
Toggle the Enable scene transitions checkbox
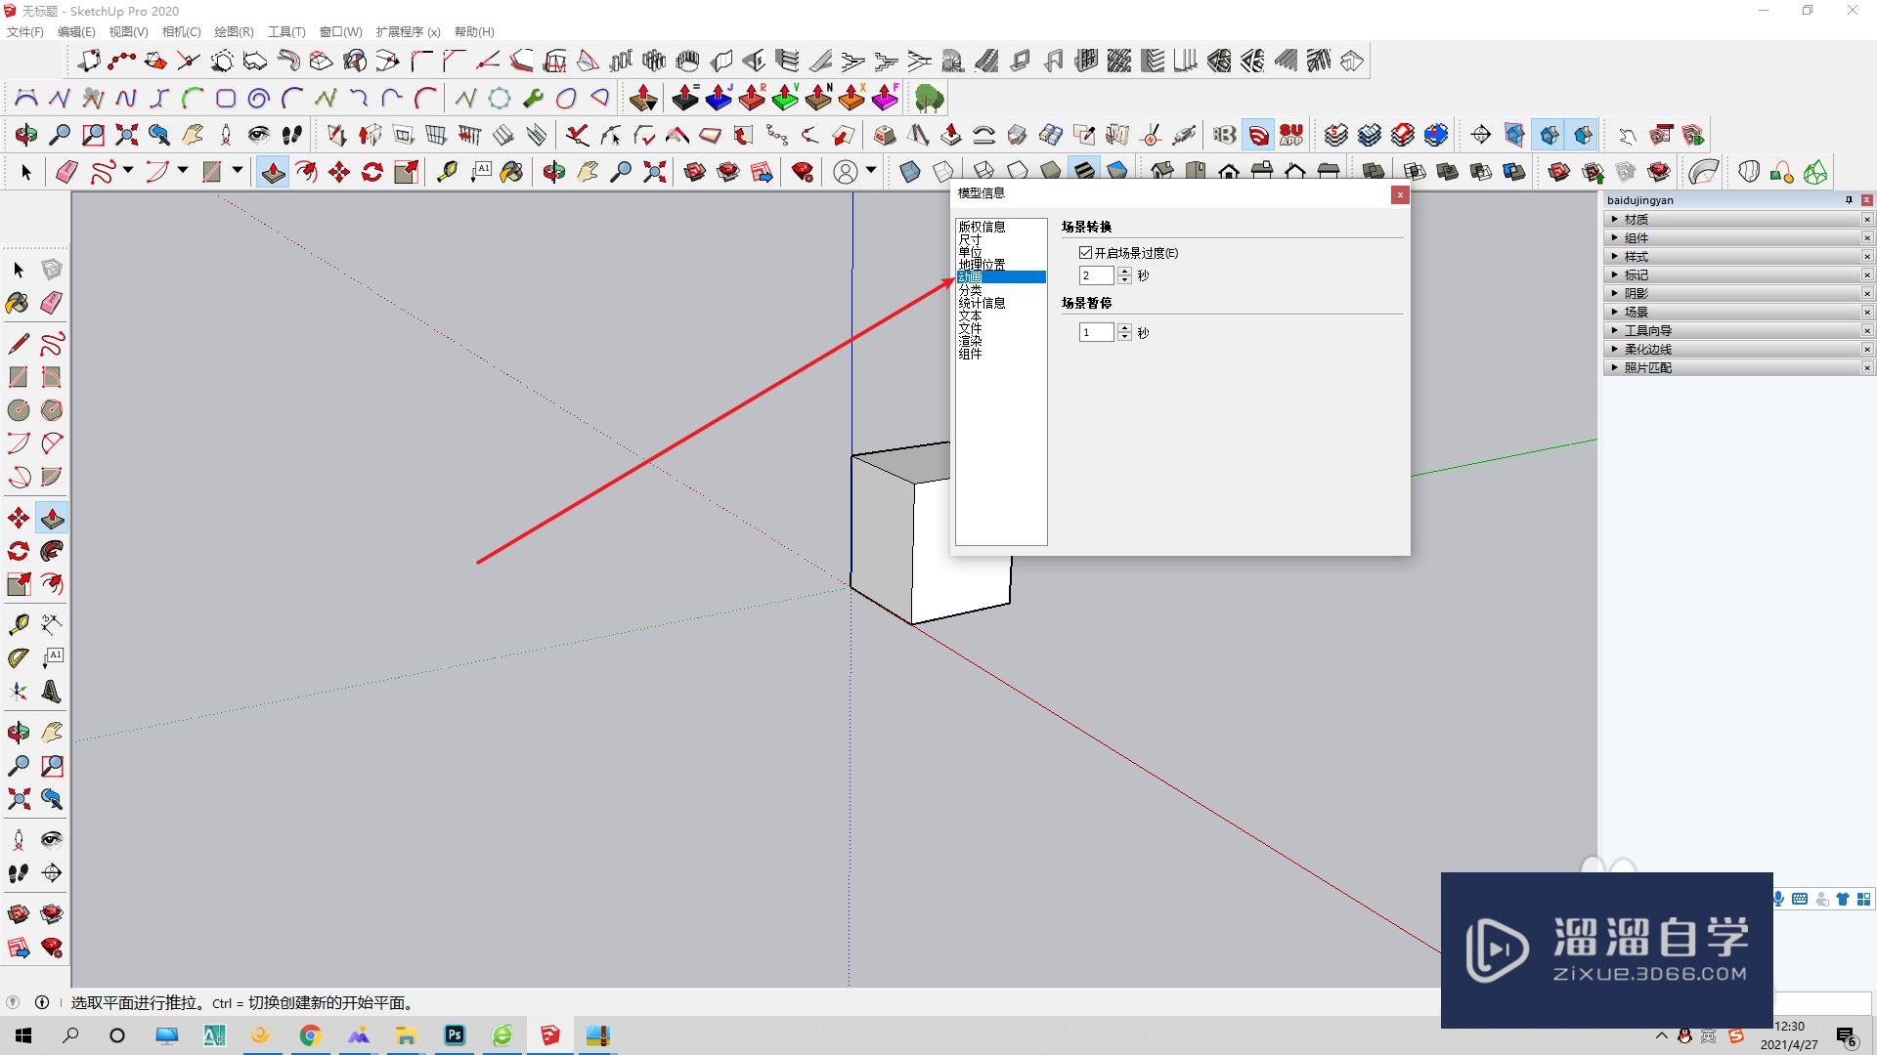tap(1085, 252)
